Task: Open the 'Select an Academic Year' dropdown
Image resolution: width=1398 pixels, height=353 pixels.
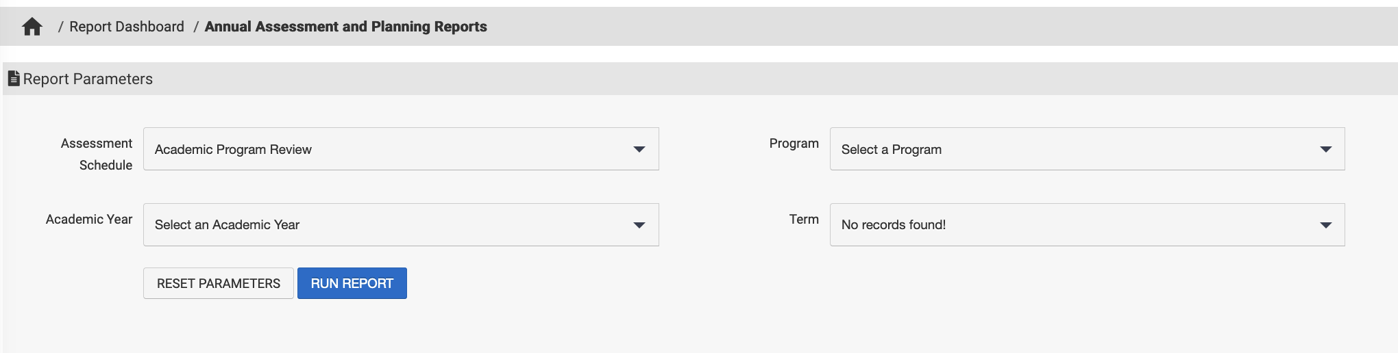Action: [384, 225]
